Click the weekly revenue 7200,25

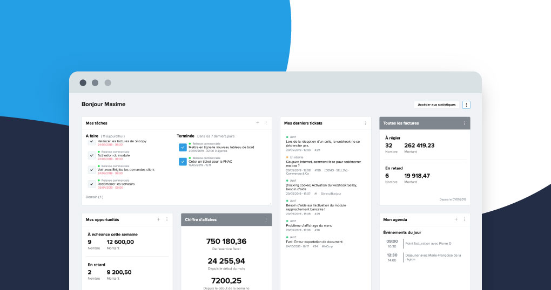(226, 280)
